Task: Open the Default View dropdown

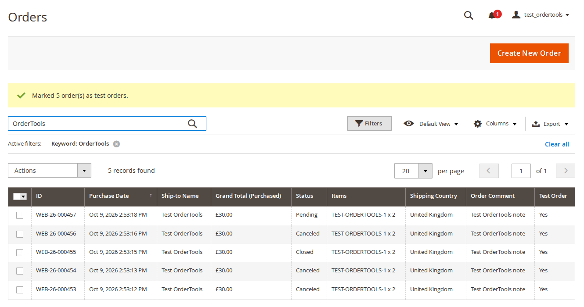Action: (431, 124)
